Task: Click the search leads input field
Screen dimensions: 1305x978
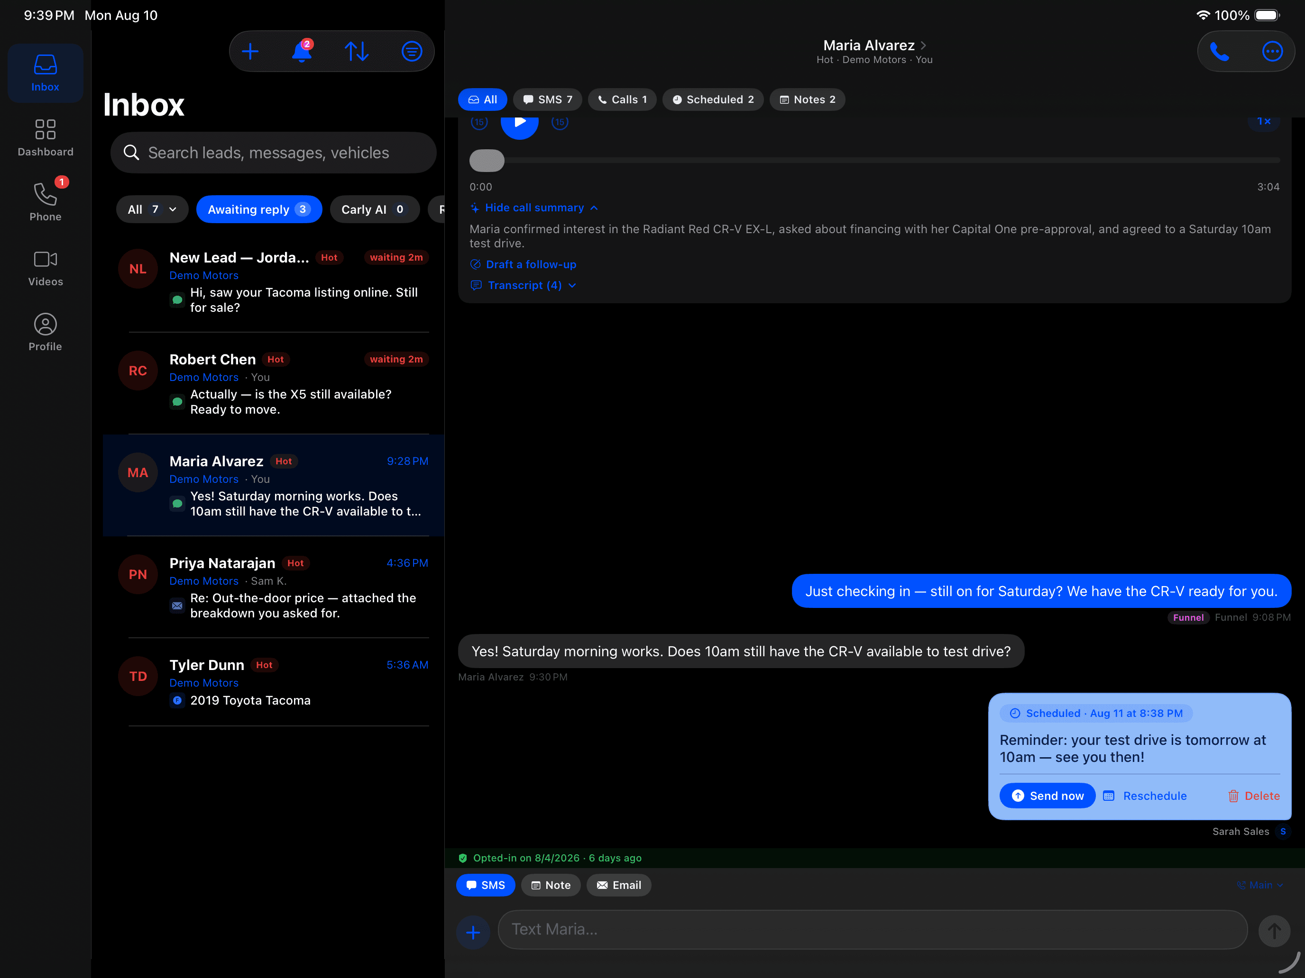Action: [273, 153]
